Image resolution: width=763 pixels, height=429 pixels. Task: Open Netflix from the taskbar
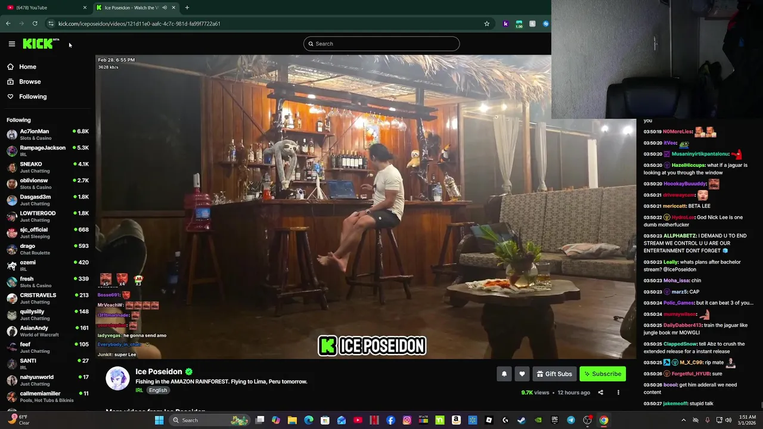pyautogui.click(x=374, y=420)
